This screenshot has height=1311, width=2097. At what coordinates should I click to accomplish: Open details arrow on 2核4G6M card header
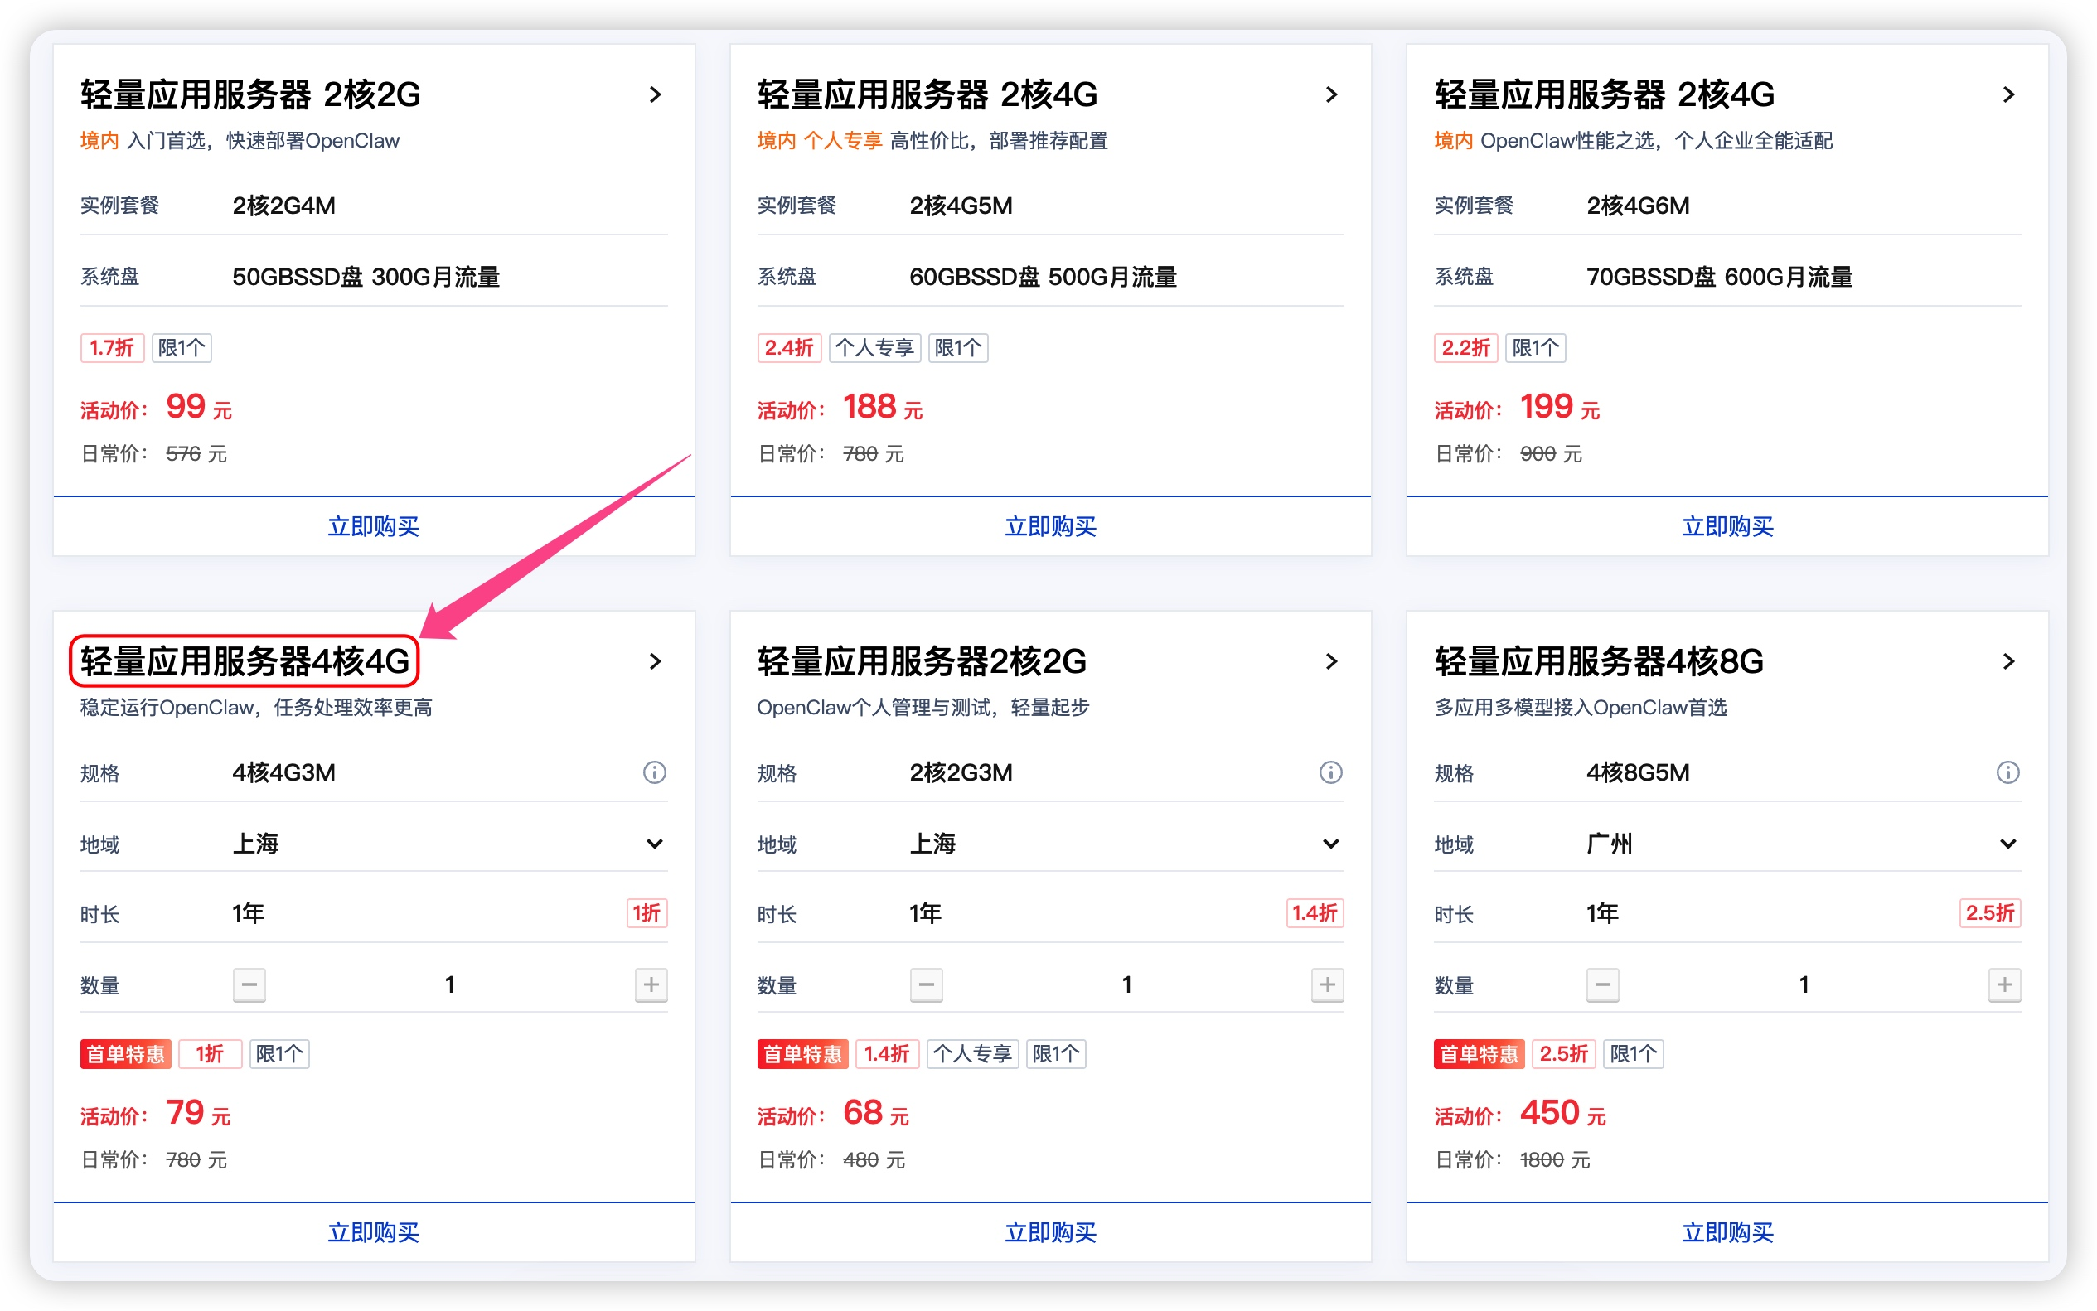pyautogui.click(x=2008, y=94)
